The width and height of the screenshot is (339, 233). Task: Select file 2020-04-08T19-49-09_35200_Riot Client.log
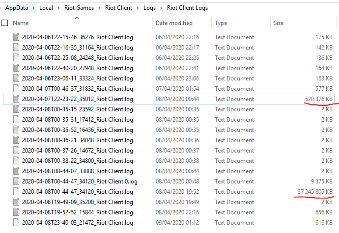78,202
